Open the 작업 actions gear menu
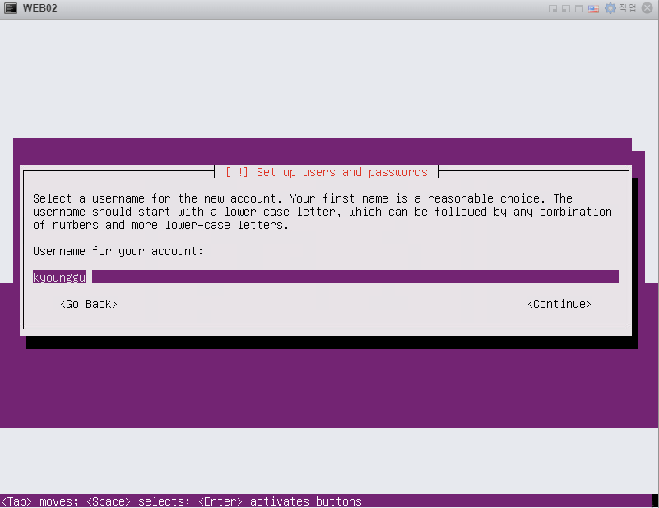Screen dimensions: 659x508 (x=621, y=8)
